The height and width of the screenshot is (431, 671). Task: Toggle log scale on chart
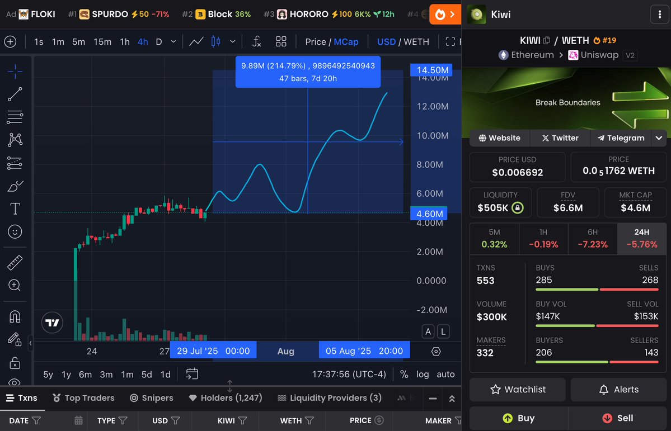423,375
